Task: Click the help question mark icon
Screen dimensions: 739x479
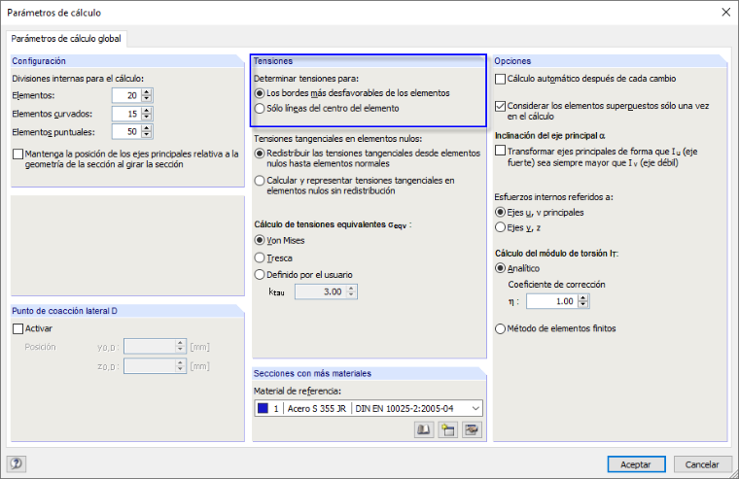Action: click(x=16, y=463)
